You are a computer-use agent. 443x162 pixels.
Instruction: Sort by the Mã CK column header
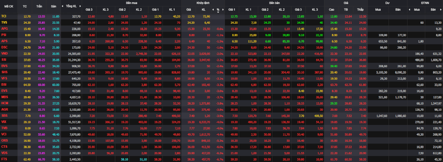pyautogui.click(x=8, y=6)
